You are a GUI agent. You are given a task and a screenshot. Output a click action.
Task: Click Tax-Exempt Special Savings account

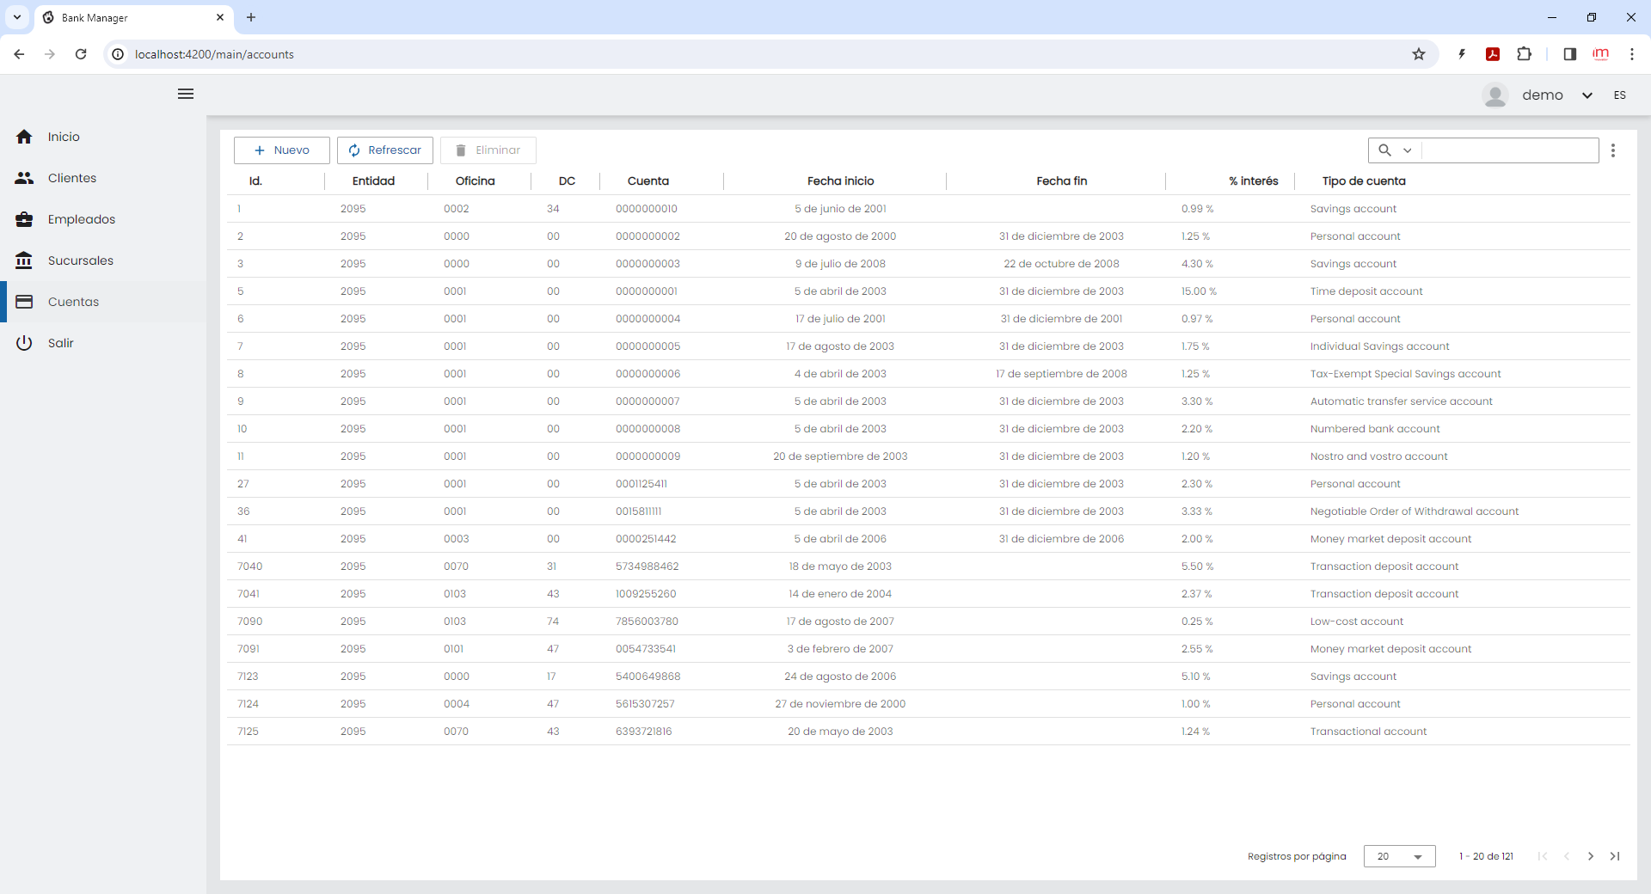click(1405, 374)
